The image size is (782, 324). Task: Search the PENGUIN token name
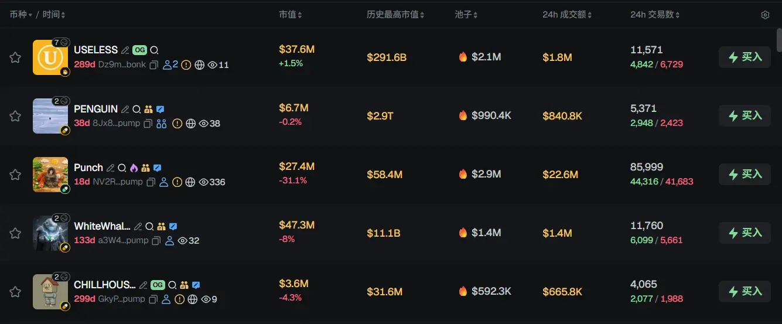136,109
